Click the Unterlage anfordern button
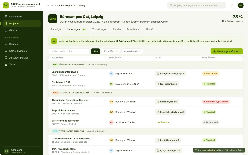The width and height of the screenshot is (248, 155). [226, 51]
